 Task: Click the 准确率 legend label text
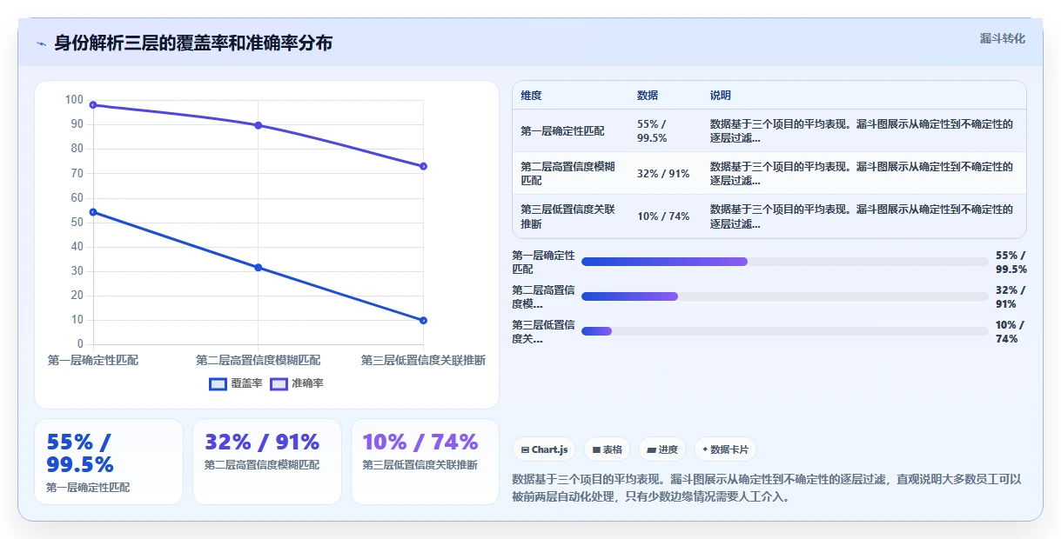click(x=307, y=383)
